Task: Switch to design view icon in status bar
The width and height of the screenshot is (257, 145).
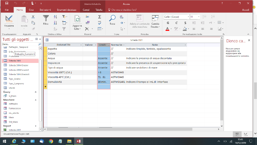Action: 246,134
